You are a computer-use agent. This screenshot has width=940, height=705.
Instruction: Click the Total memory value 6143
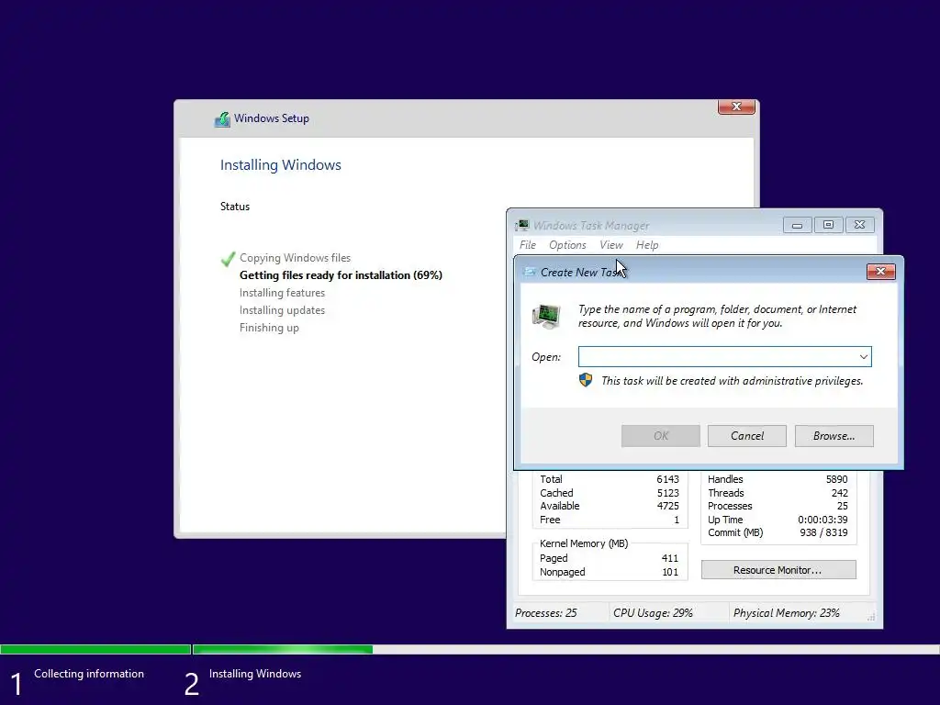[x=667, y=479]
